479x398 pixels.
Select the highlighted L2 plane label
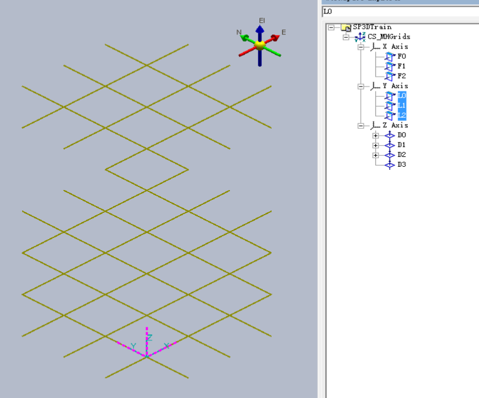402,115
